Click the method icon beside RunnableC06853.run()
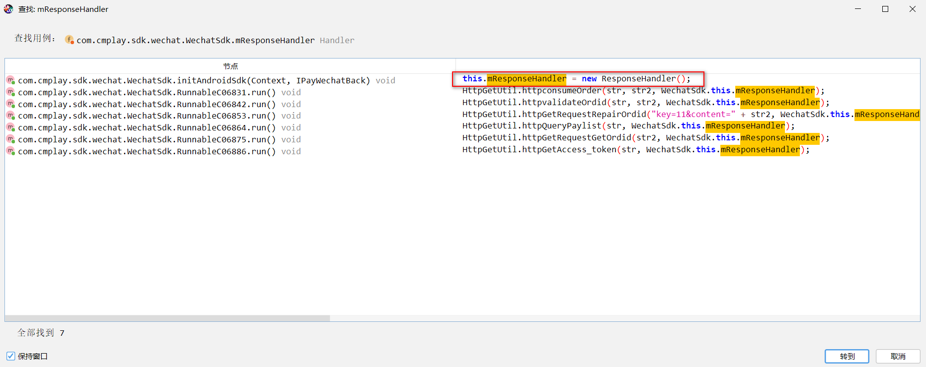Screen dimensions: 926x367 pos(10,116)
